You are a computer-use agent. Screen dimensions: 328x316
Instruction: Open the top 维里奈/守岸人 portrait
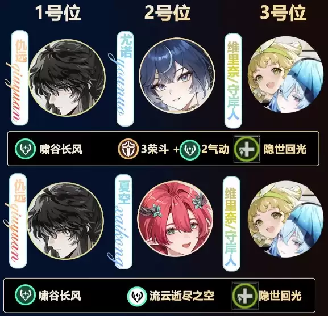pyautogui.click(x=285, y=75)
